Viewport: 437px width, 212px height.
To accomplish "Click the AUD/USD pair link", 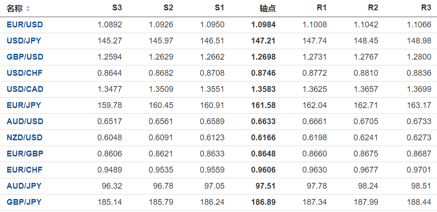I will point(25,121).
